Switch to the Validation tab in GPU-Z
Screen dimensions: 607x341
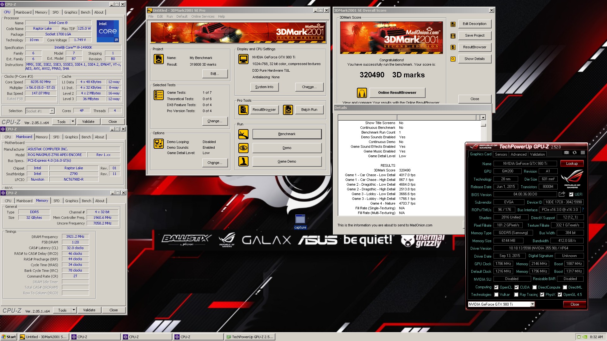pyautogui.click(x=537, y=154)
